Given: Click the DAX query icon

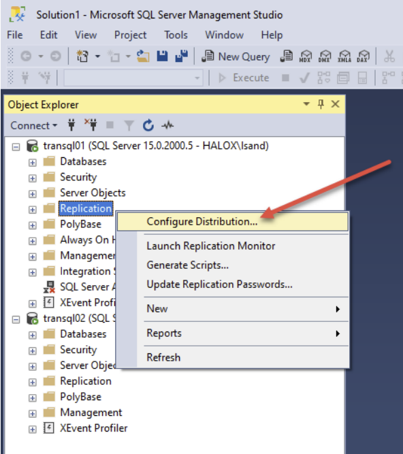Looking at the screenshot, I should 363,56.
